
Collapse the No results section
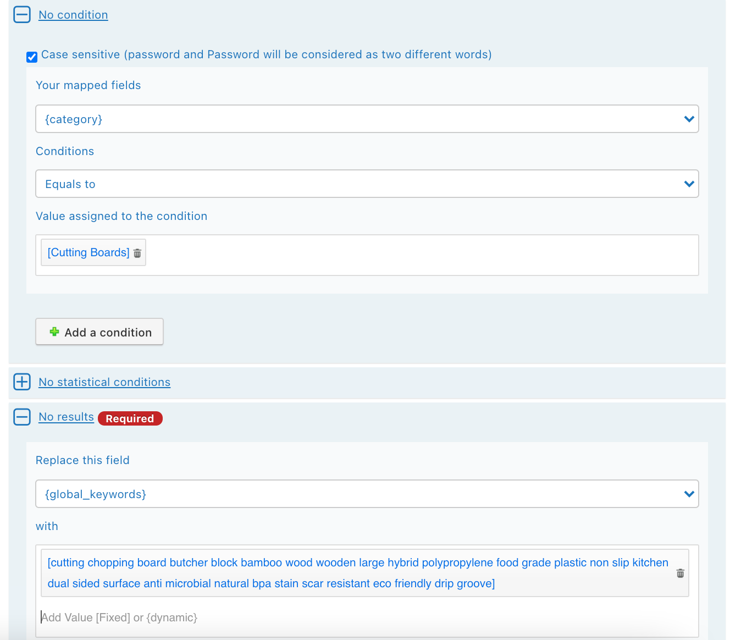[x=22, y=417]
